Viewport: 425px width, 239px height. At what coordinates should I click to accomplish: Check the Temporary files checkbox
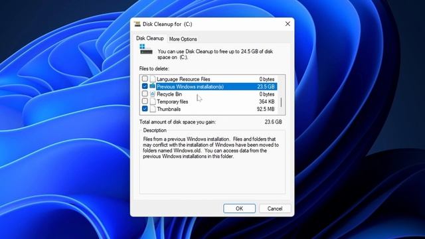[x=145, y=102]
